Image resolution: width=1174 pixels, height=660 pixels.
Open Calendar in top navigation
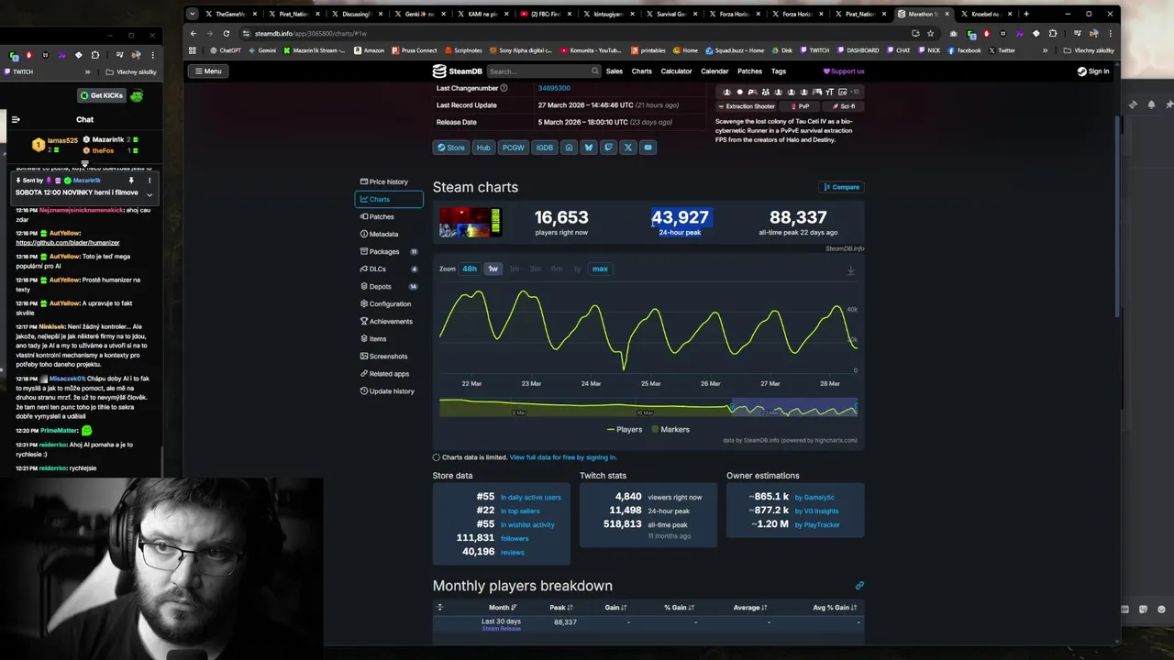click(714, 71)
